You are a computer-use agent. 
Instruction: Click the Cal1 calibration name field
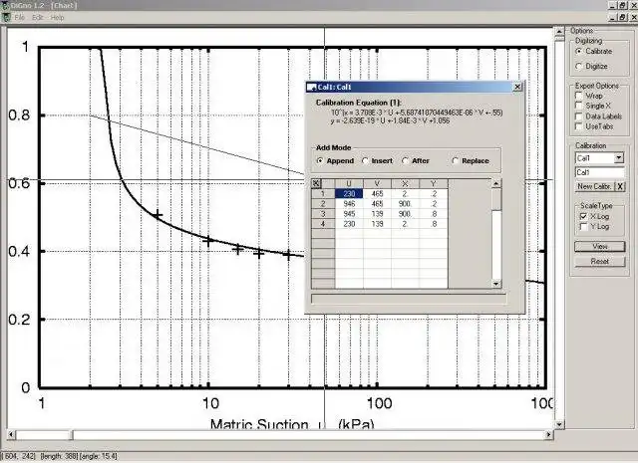coord(600,172)
